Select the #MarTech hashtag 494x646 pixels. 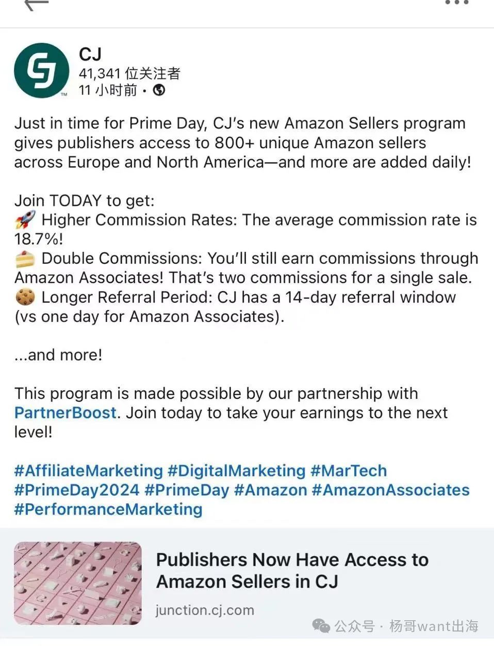[x=349, y=471]
